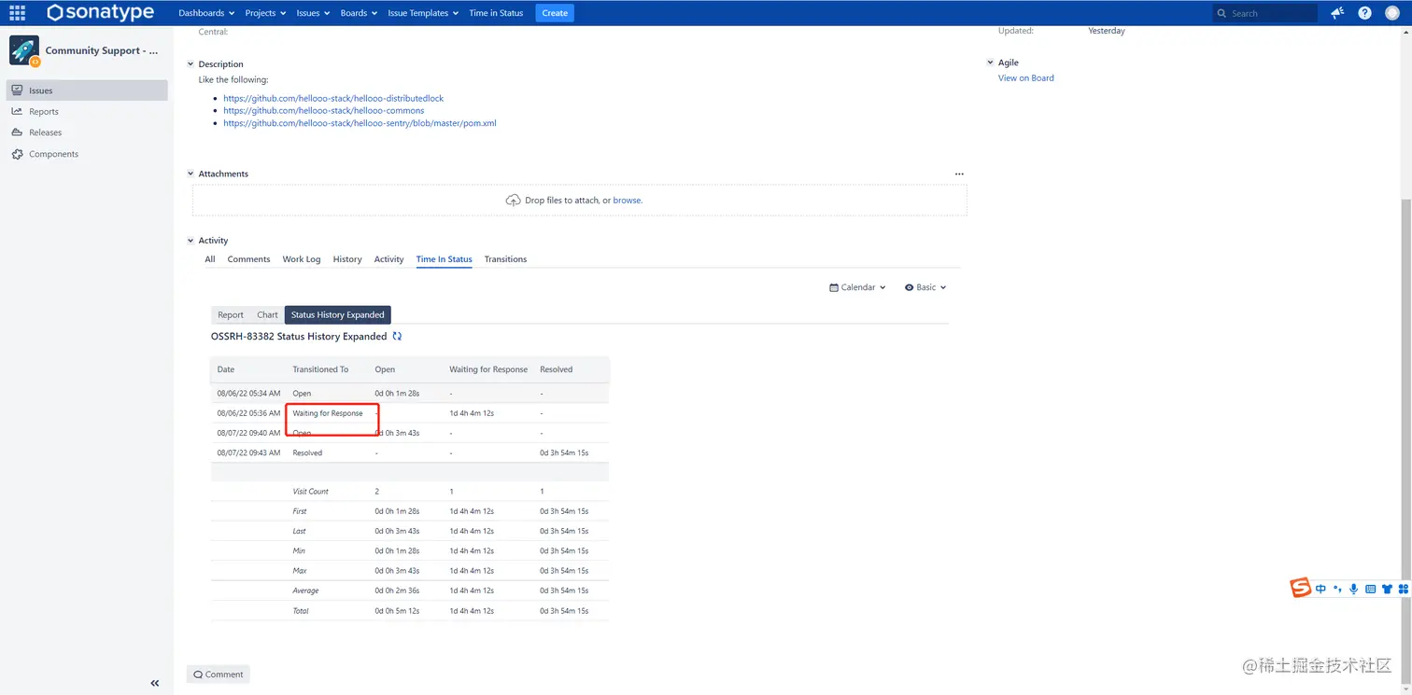Screen dimensions: 1412x695
Task: Switch to the Transitions tab
Action: [505, 259]
